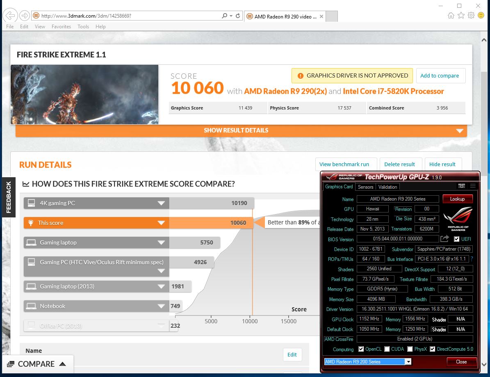Switch to GPU-Z Validation tab

[x=387, y=187]
